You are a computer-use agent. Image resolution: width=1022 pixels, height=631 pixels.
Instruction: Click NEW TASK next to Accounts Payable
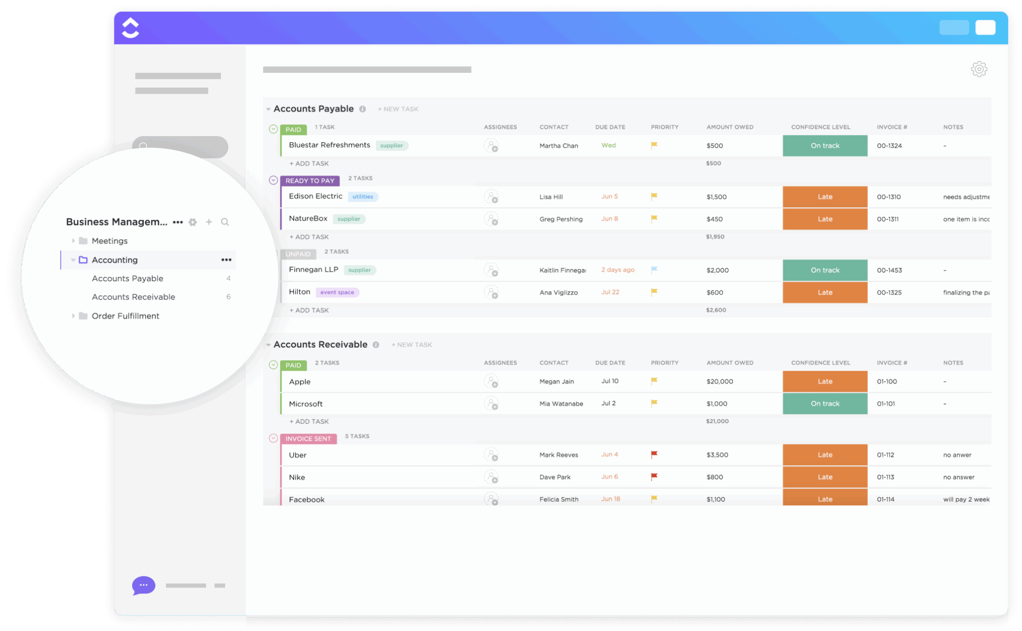coord(398,108)
